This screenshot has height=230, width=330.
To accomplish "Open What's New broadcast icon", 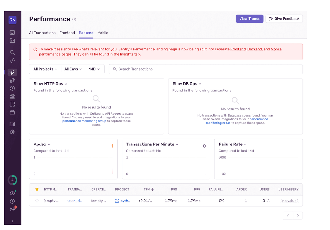I will [x=12, y=209].
